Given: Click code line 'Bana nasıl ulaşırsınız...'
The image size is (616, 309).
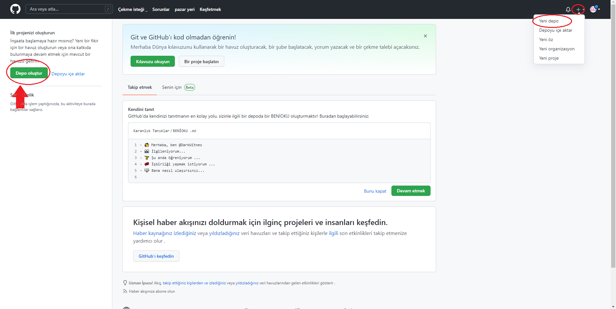Looking at the screenshot, I should point(178,171).
